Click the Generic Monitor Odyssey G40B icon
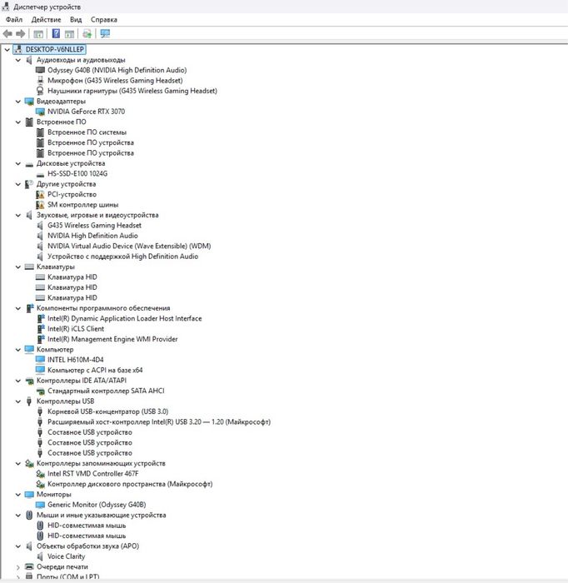 (40, 505)
